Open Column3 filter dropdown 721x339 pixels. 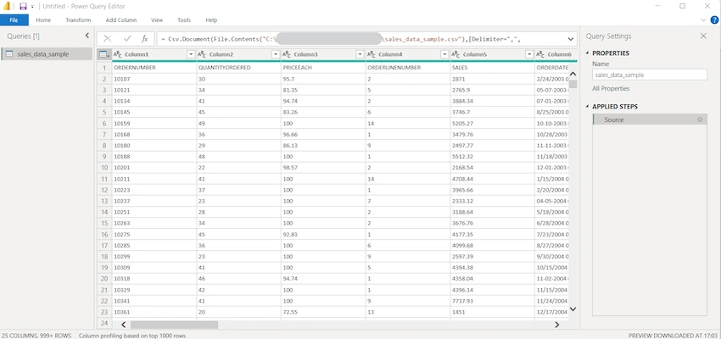360,54
